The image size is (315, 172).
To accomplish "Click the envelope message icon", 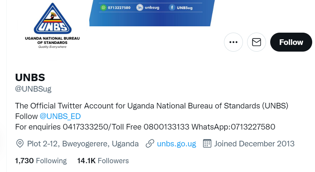I will pos(257,42).
